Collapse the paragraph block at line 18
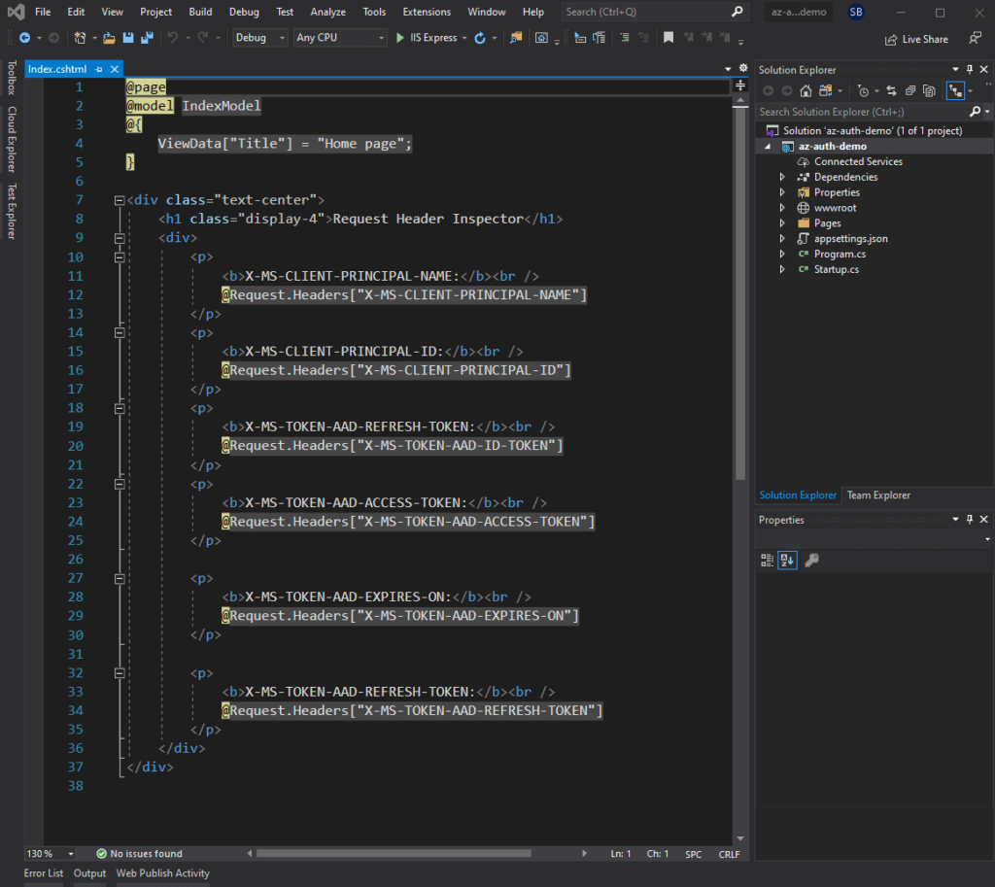This screenshot has height=887, width=995. point(120,409)
